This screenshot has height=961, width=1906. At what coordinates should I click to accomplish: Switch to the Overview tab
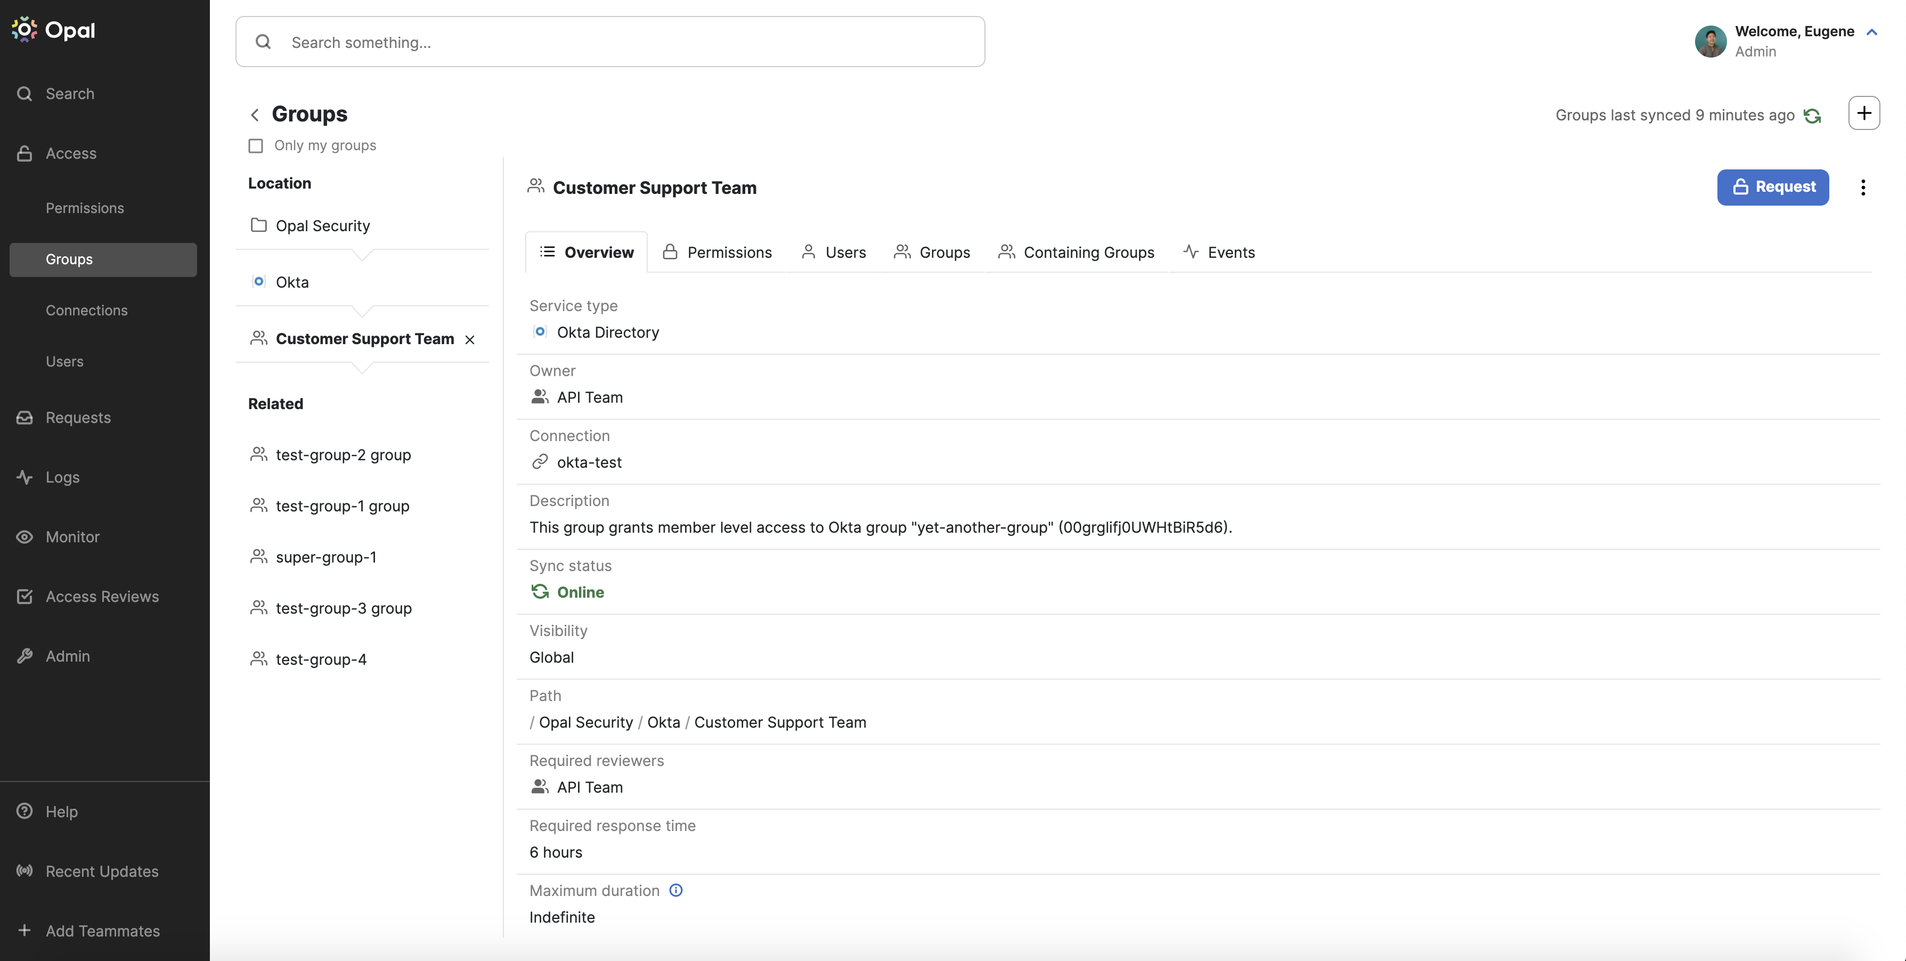(x=586, y=253)
